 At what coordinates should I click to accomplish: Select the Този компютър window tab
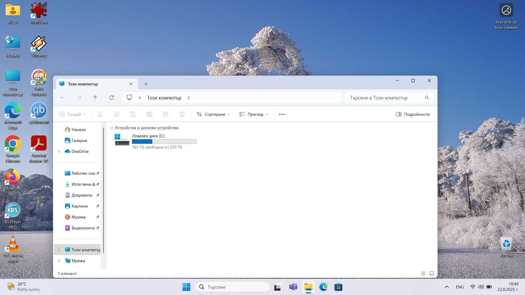point(97,84)
